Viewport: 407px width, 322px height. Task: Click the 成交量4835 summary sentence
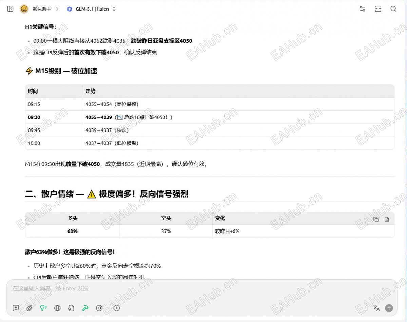click(117, 164)
